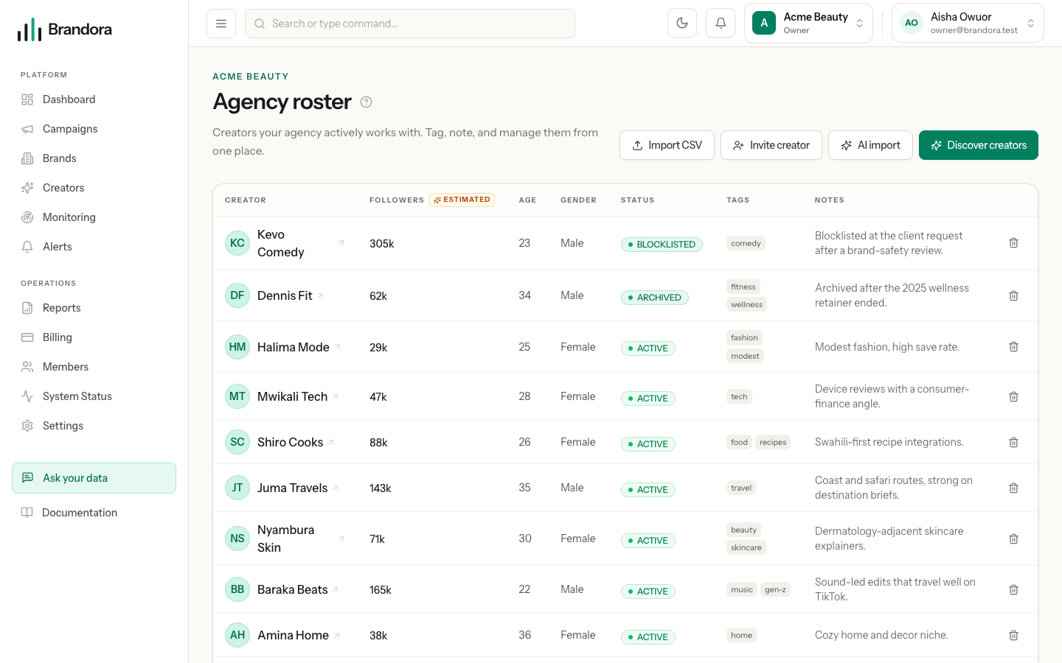Open Kevo Comedy's external profile arrow

click(x=341, y=243)
